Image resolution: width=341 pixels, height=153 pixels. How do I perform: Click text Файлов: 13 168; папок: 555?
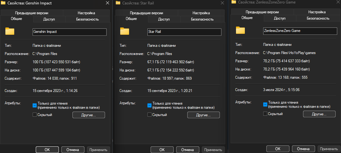pyautogui.click(x=285, y=77)
